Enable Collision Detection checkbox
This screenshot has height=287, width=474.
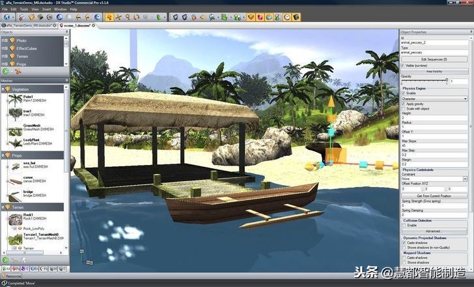404,225
